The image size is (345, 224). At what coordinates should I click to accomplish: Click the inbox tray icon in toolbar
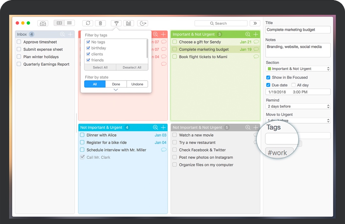[43, 23]
